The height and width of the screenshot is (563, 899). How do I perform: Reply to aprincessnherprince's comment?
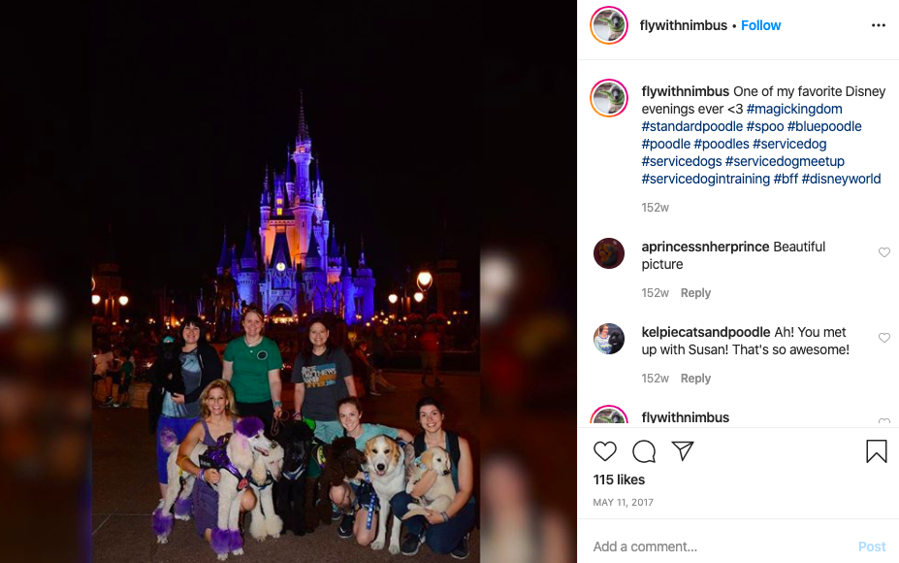click(x=695, y=293)
